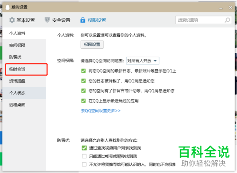
Task: Open the 基本设置 tab
Action: click(x=22, y=20)
